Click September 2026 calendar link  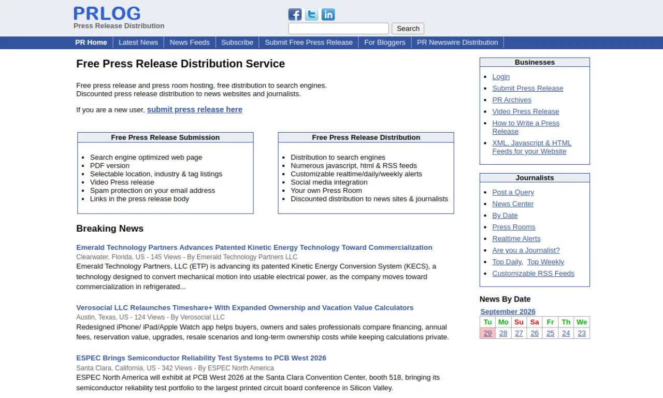click(508, 311)
